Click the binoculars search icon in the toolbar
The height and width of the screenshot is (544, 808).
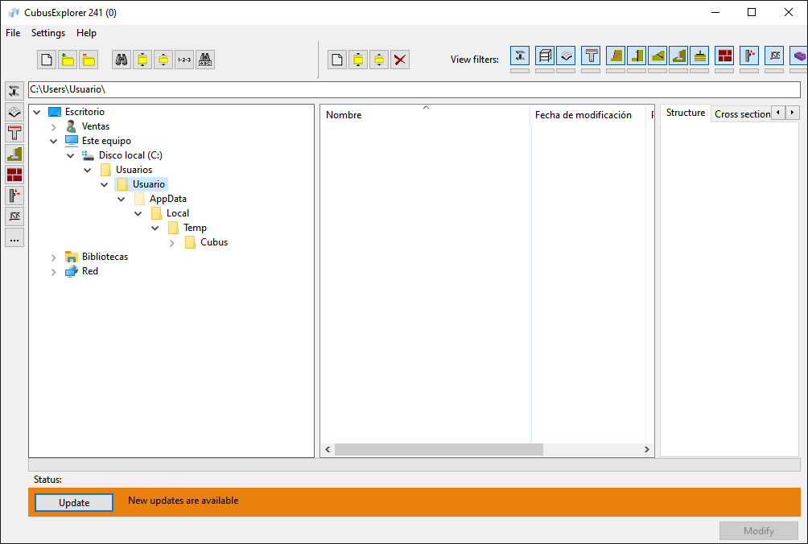click(122, 60)
